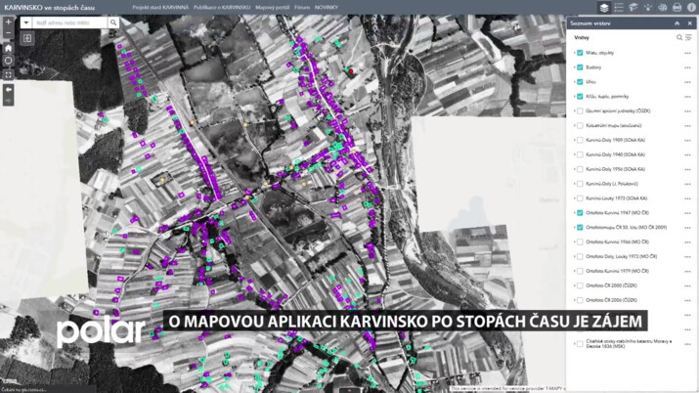Zoom out of the map
The image size is (699, 393).
[x=9, y=32]
